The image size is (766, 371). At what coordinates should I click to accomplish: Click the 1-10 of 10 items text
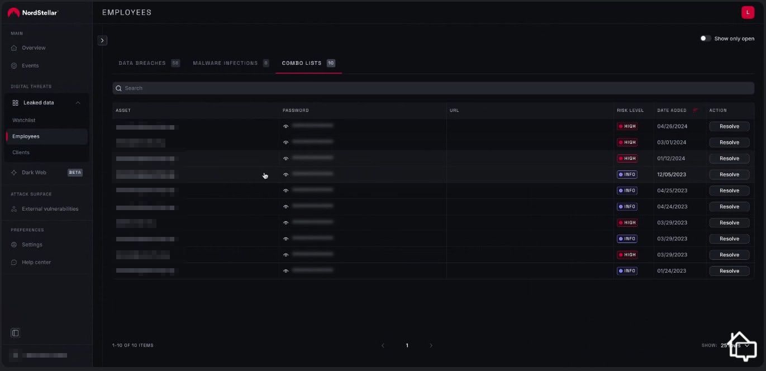click(x=132, y=345)
